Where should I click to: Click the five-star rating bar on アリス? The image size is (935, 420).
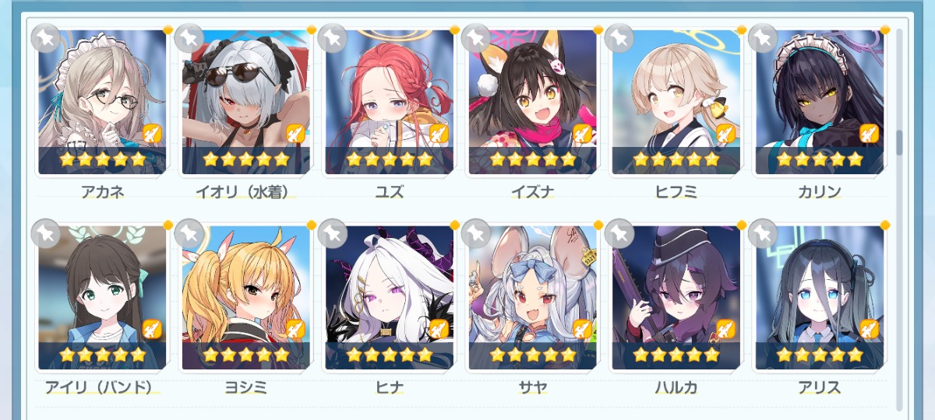(x=820, y=355)
